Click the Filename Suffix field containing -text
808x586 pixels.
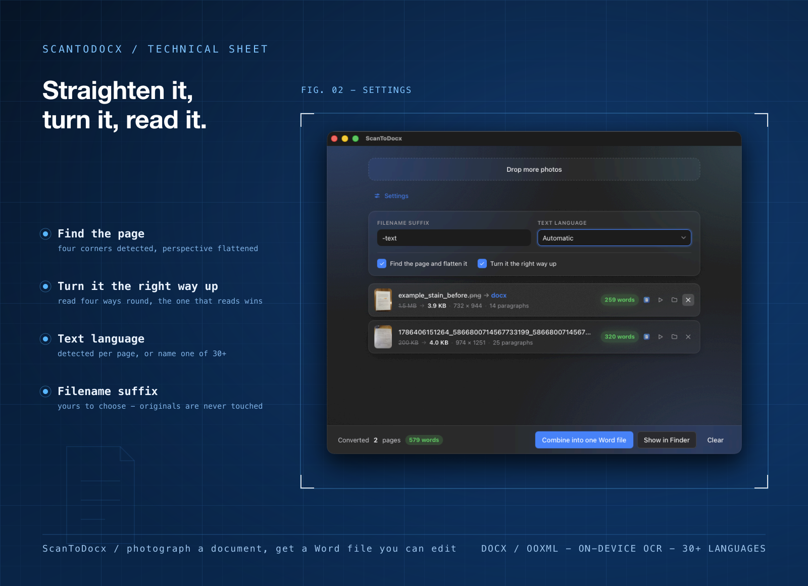click(x=453, y=238)
